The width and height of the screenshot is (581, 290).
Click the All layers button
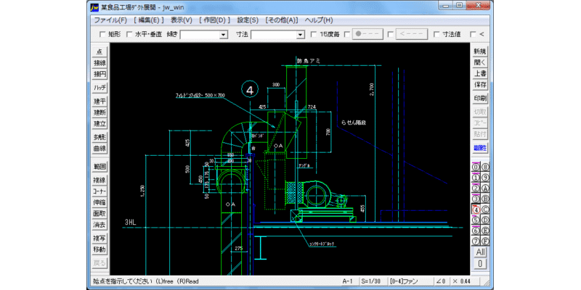480,252
